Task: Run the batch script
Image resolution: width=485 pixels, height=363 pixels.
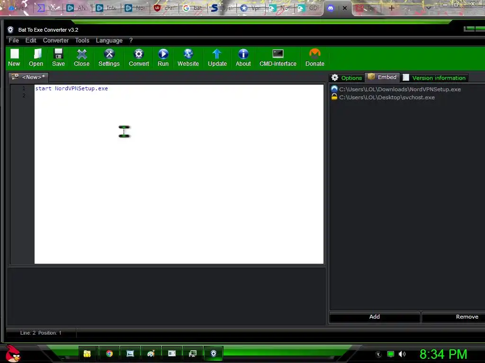Action: (x=163, y=57)
